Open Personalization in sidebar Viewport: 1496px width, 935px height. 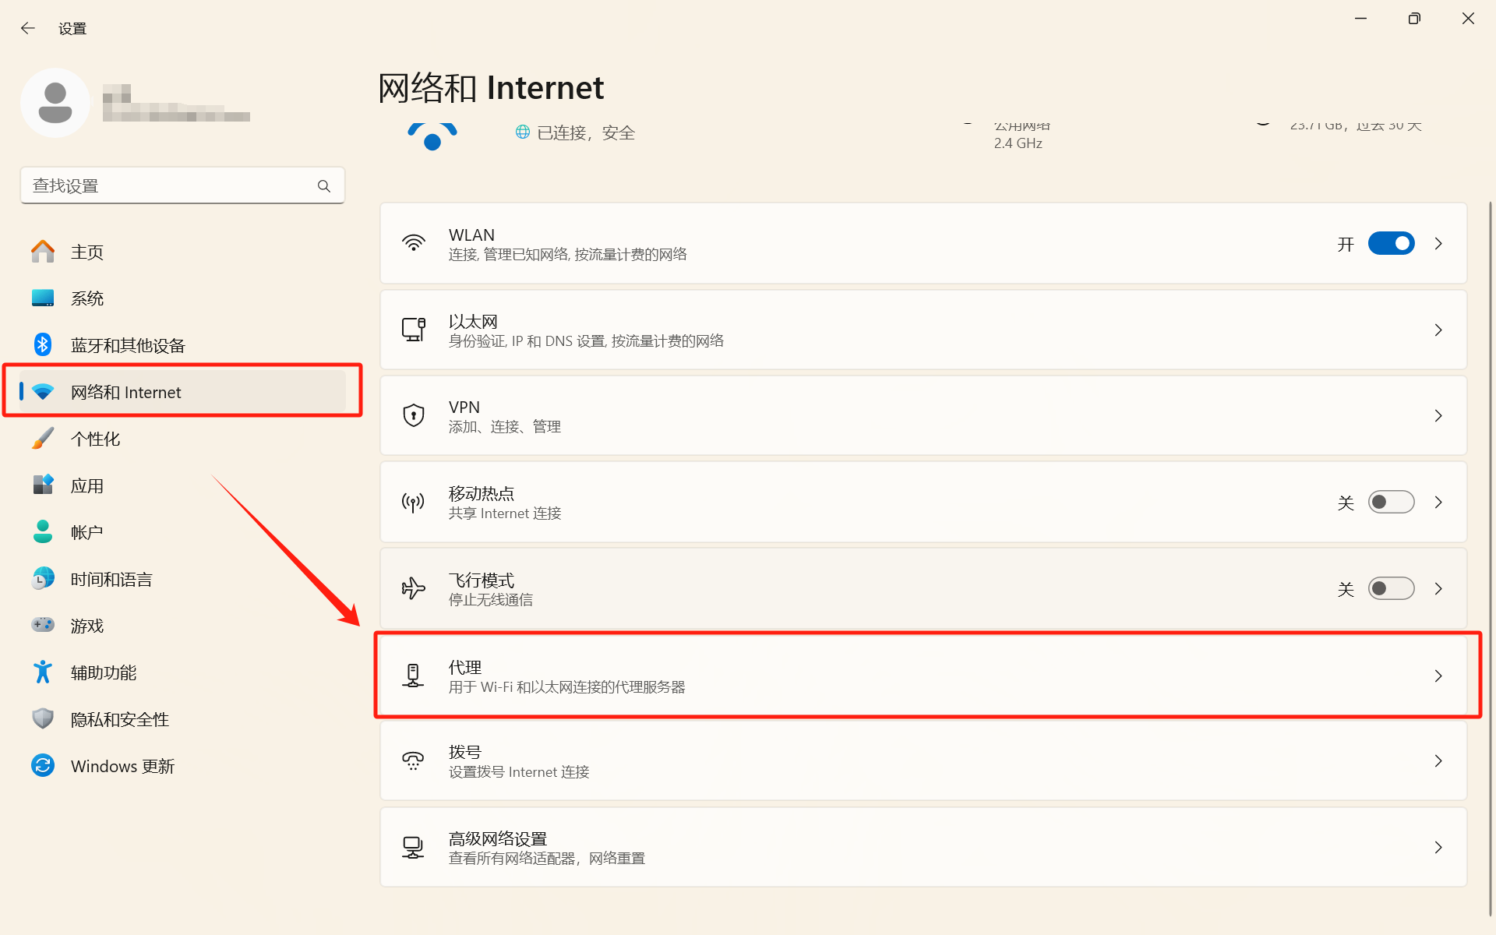pyautogui.click(x=96, y=439)
